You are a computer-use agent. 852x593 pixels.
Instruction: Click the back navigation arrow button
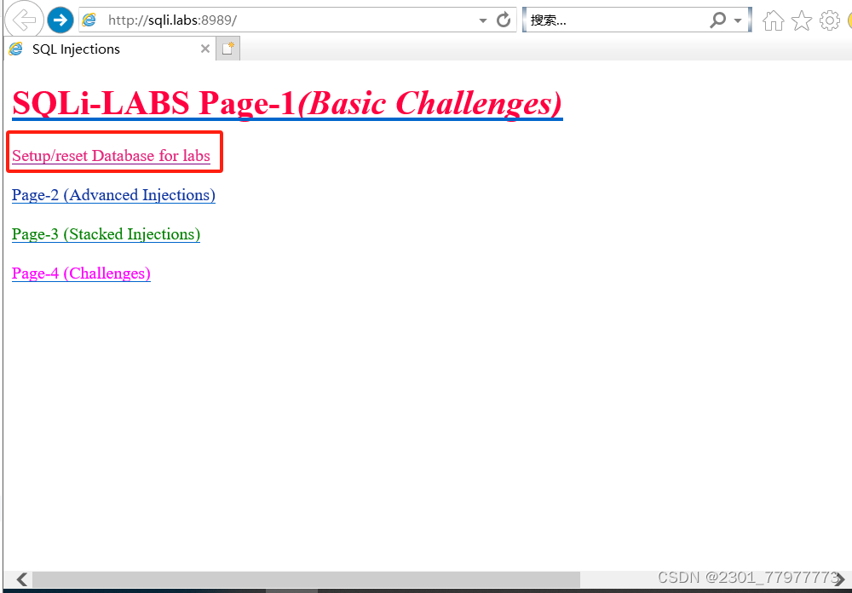point(24,20)
